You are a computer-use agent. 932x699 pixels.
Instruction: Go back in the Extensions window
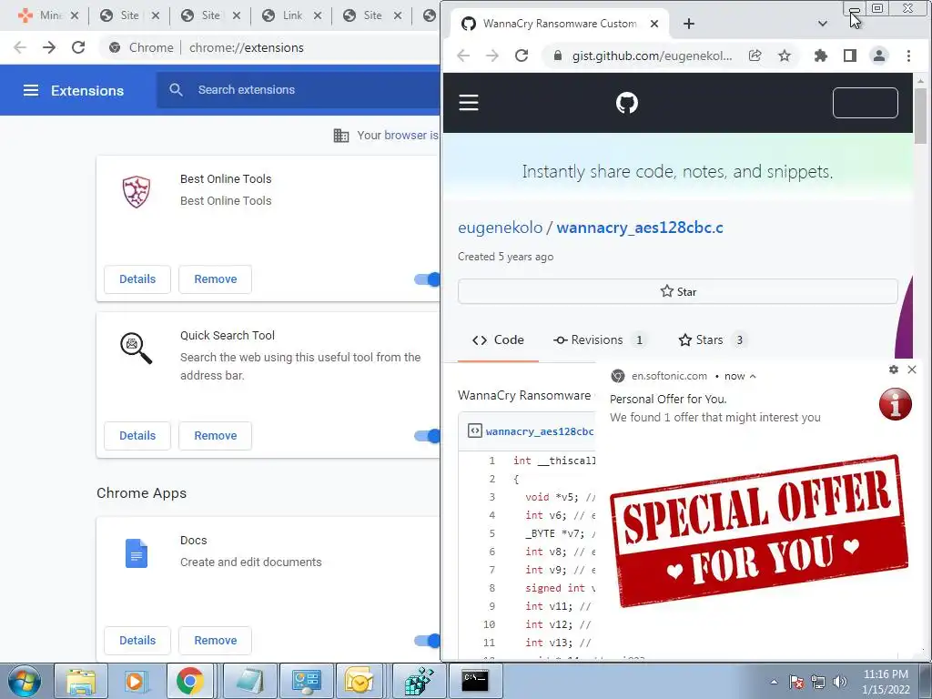20,47
